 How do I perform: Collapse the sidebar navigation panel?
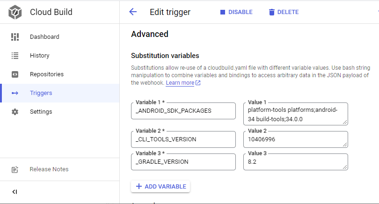tap(15, 192)
